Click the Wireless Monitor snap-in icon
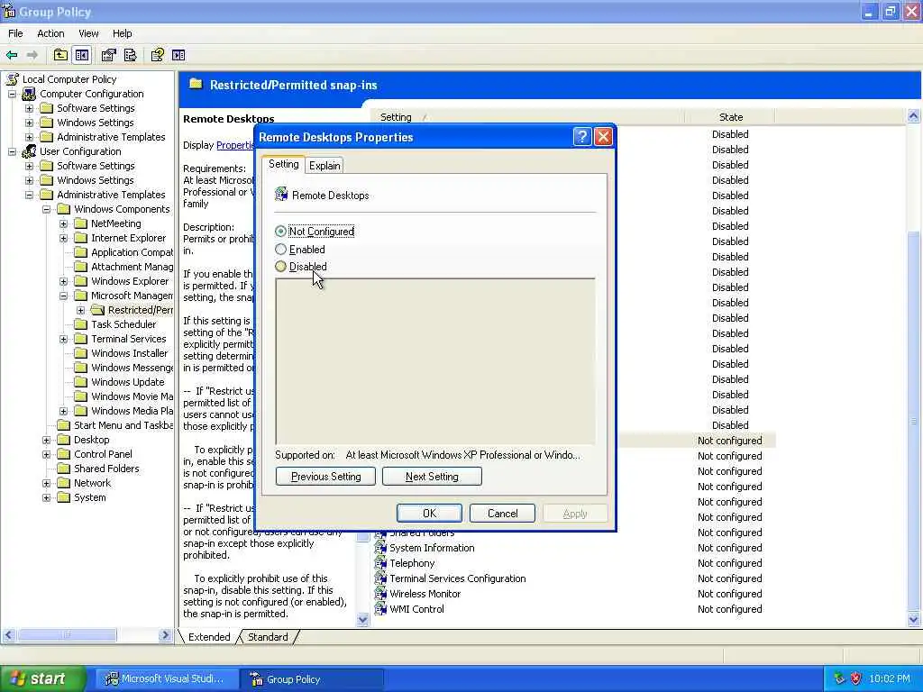This screenshot has width=923, height=692. coord(381,594)
